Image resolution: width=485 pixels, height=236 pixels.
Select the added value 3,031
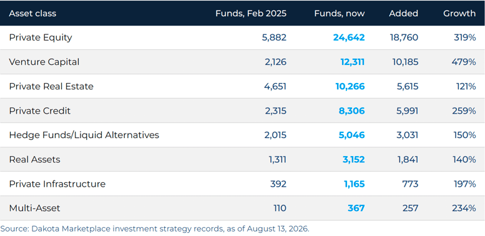click(408, 135)
